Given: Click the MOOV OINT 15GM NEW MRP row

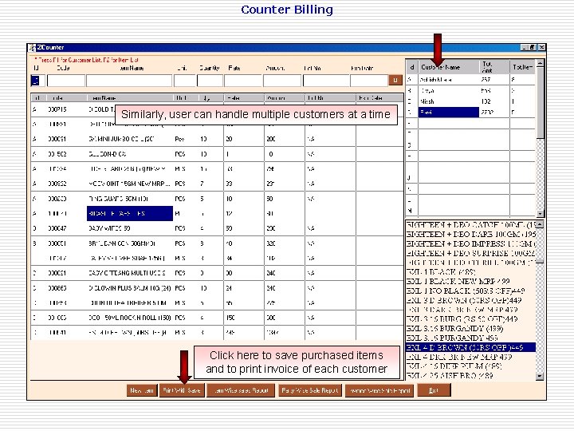Looking at the screenshot, I should [x=217, y=184].
